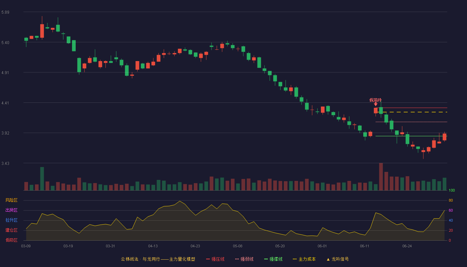Click the 05-08 date label
467x267 pixels.
tap(238, 246)
